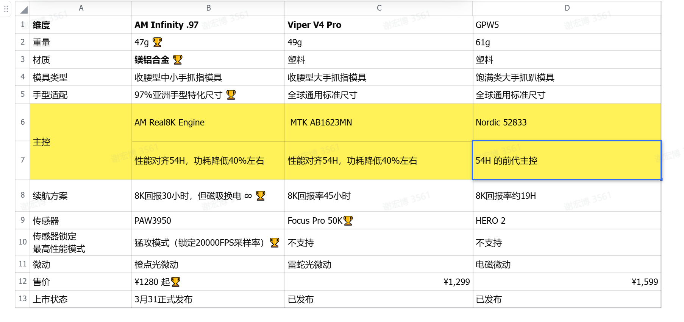
Task: Click the 微动 cell
Action: coord(81,265)
